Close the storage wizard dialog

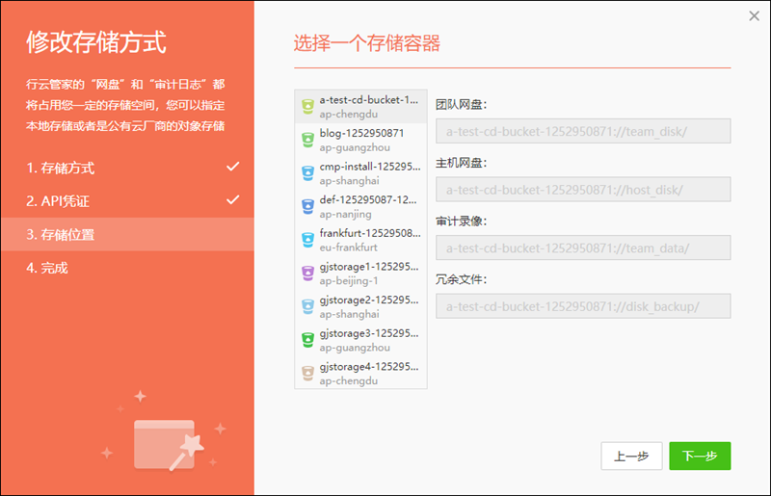[x=754, y=15]
